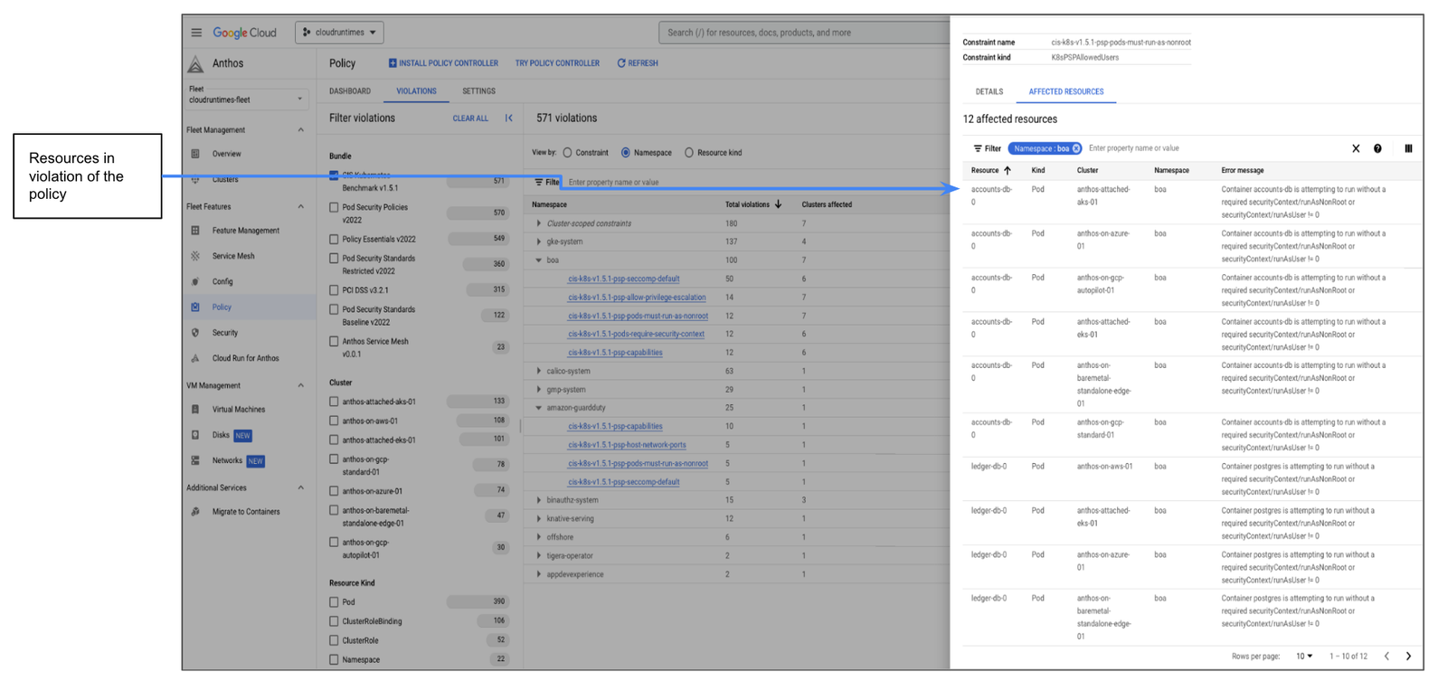Click the Networks sidebar icon

click(x=195, y=460)
